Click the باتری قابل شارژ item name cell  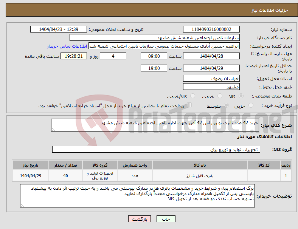(x=200, y=176)
